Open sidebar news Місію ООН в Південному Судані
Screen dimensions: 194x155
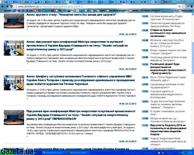pos(168,79)
